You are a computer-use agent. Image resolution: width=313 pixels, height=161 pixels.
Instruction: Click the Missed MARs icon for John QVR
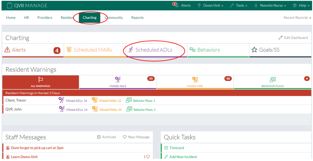[95, 109]
